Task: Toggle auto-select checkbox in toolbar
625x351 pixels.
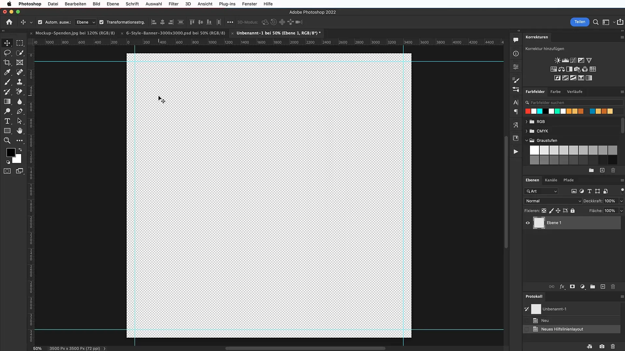Action: (40, 22)
